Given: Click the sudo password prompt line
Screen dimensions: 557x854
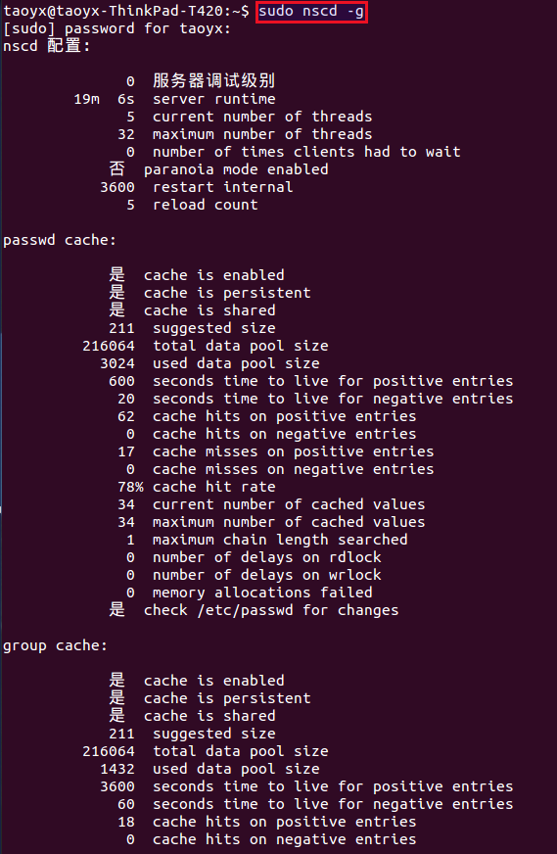Looking at the screenshot, I should pos(117,28).
